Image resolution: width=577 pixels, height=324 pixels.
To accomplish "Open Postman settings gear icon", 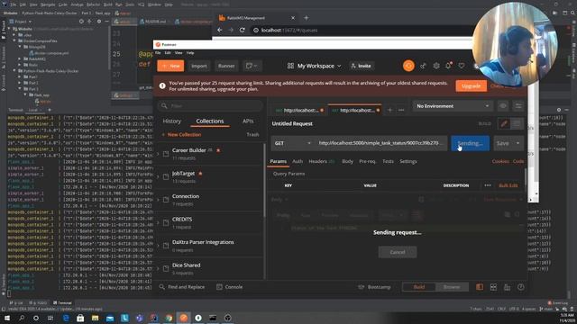I will pos(436,66).
